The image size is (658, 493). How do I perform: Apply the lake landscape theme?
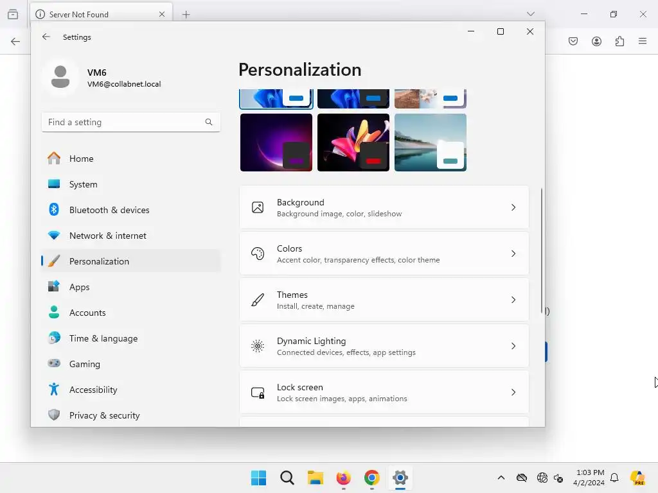431,143
